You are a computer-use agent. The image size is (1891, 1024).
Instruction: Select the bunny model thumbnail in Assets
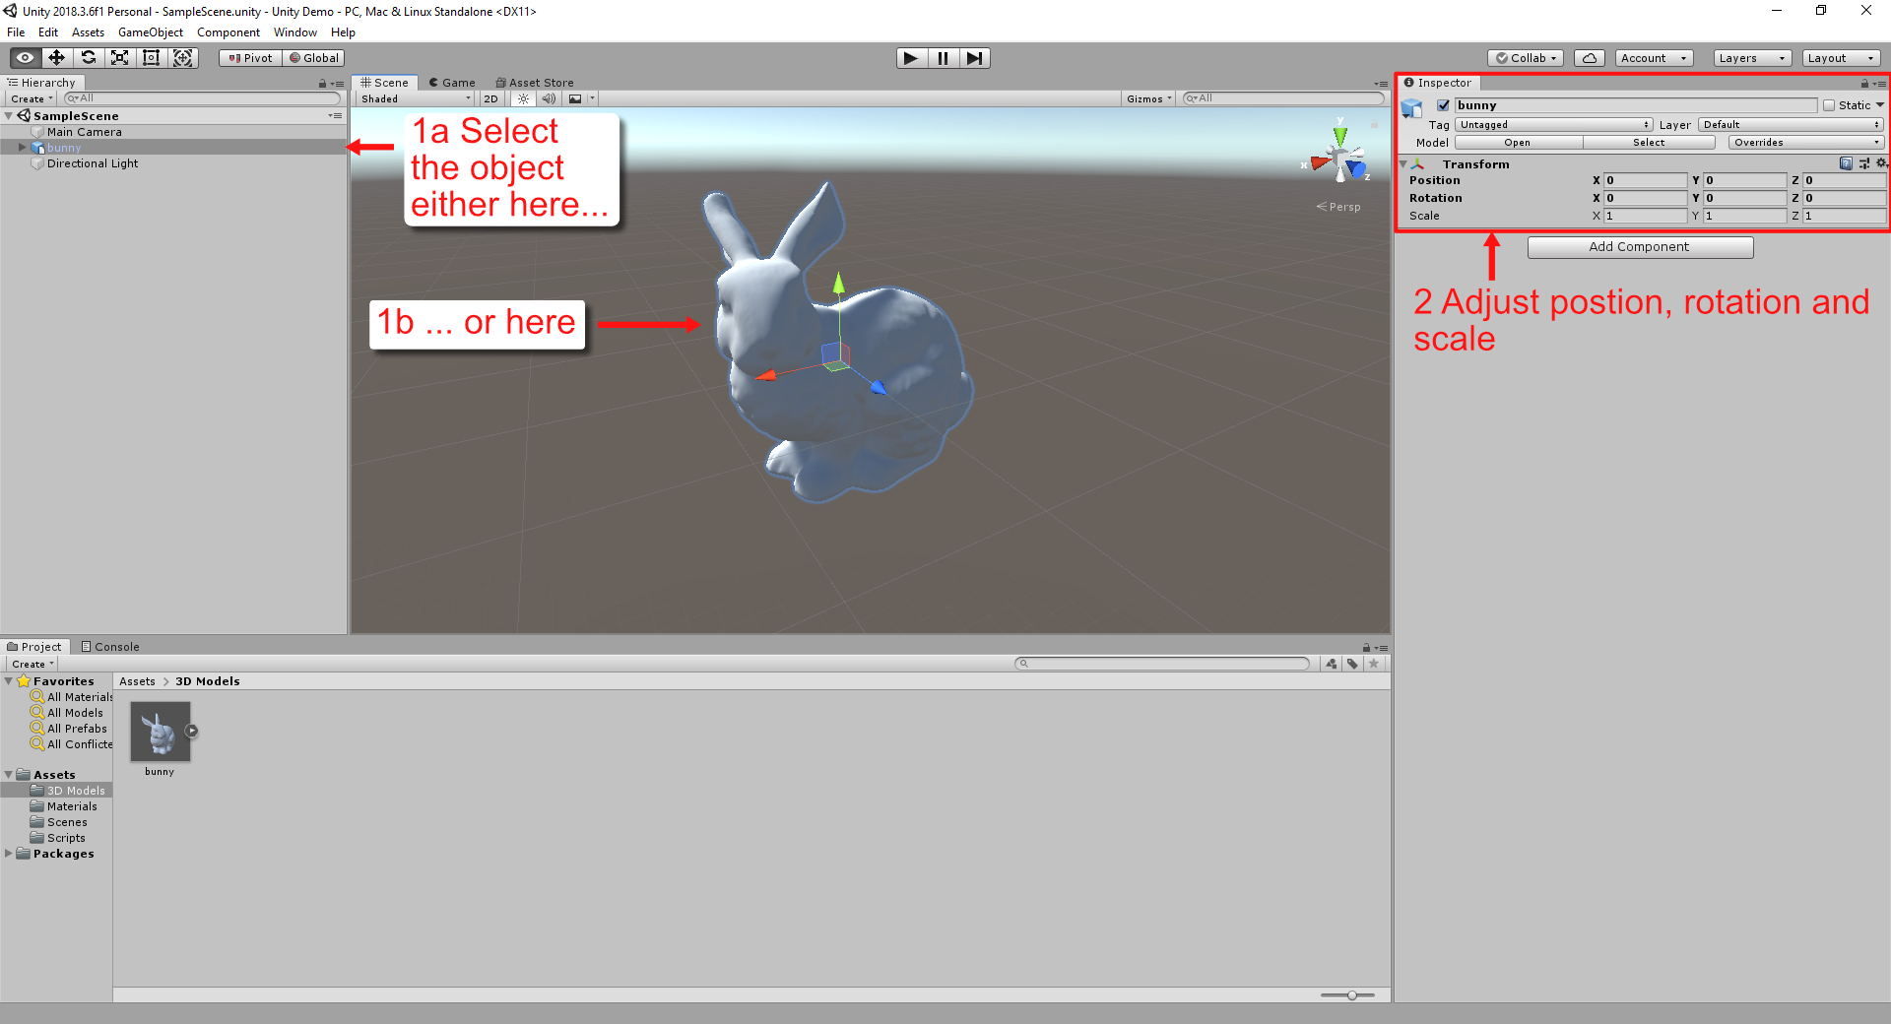[x=161, y=732]
